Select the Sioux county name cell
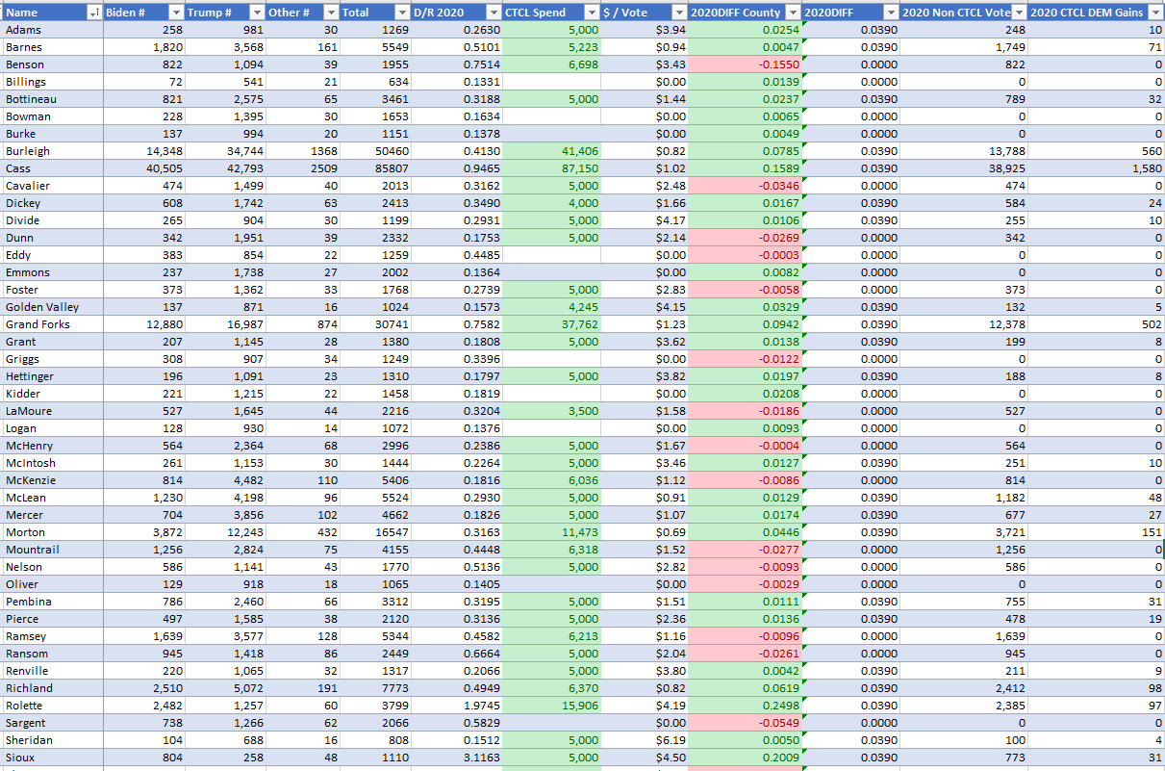 click(x=52, y=758)
